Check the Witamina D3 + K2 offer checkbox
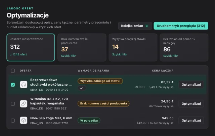Screen dimensions: 215x136 click(x=13, y=104)
